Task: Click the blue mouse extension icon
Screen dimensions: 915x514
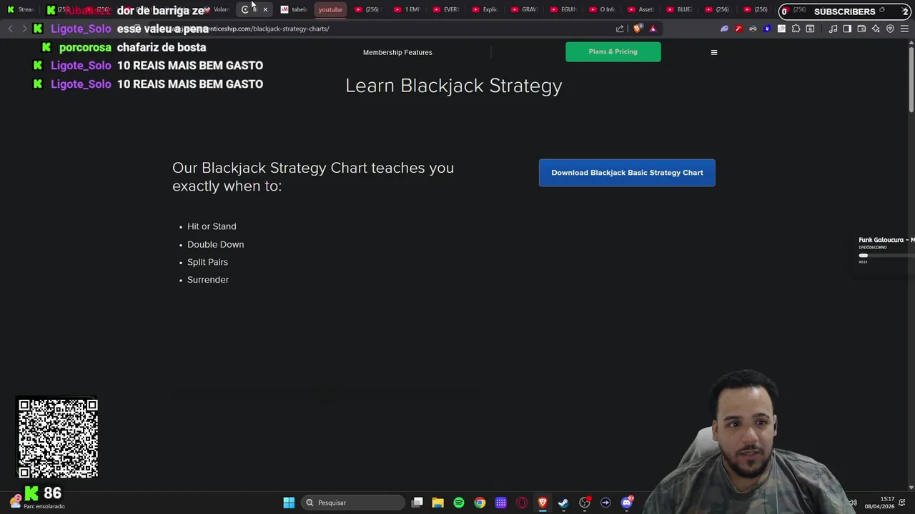Action: pyautogui.click(x=767, y=29)
